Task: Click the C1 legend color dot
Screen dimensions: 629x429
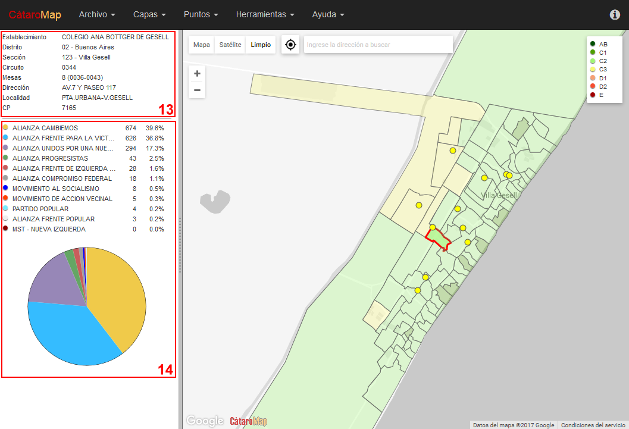Action: pos(593,52)
